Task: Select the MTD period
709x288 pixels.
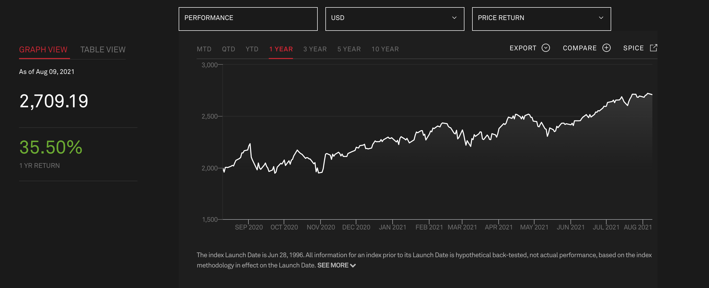Action: 204,49
